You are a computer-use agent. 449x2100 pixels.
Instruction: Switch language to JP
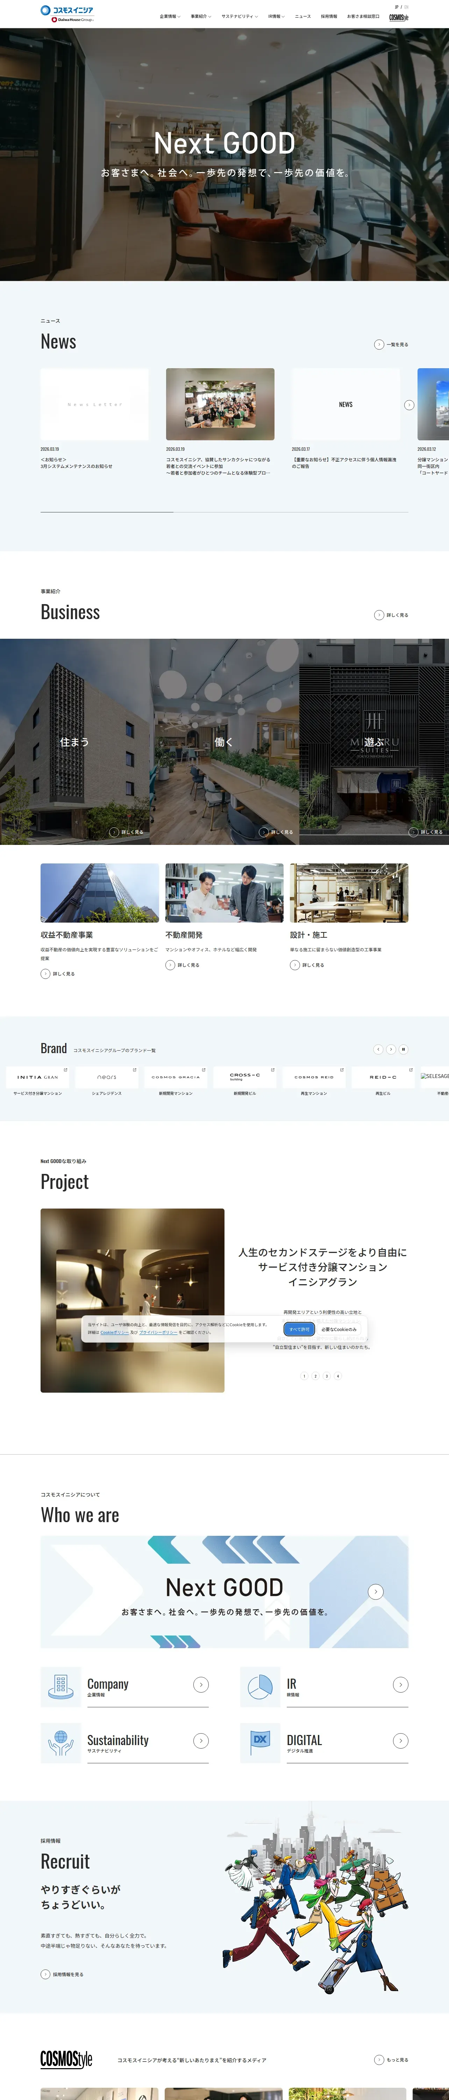(x=397, y=7)
